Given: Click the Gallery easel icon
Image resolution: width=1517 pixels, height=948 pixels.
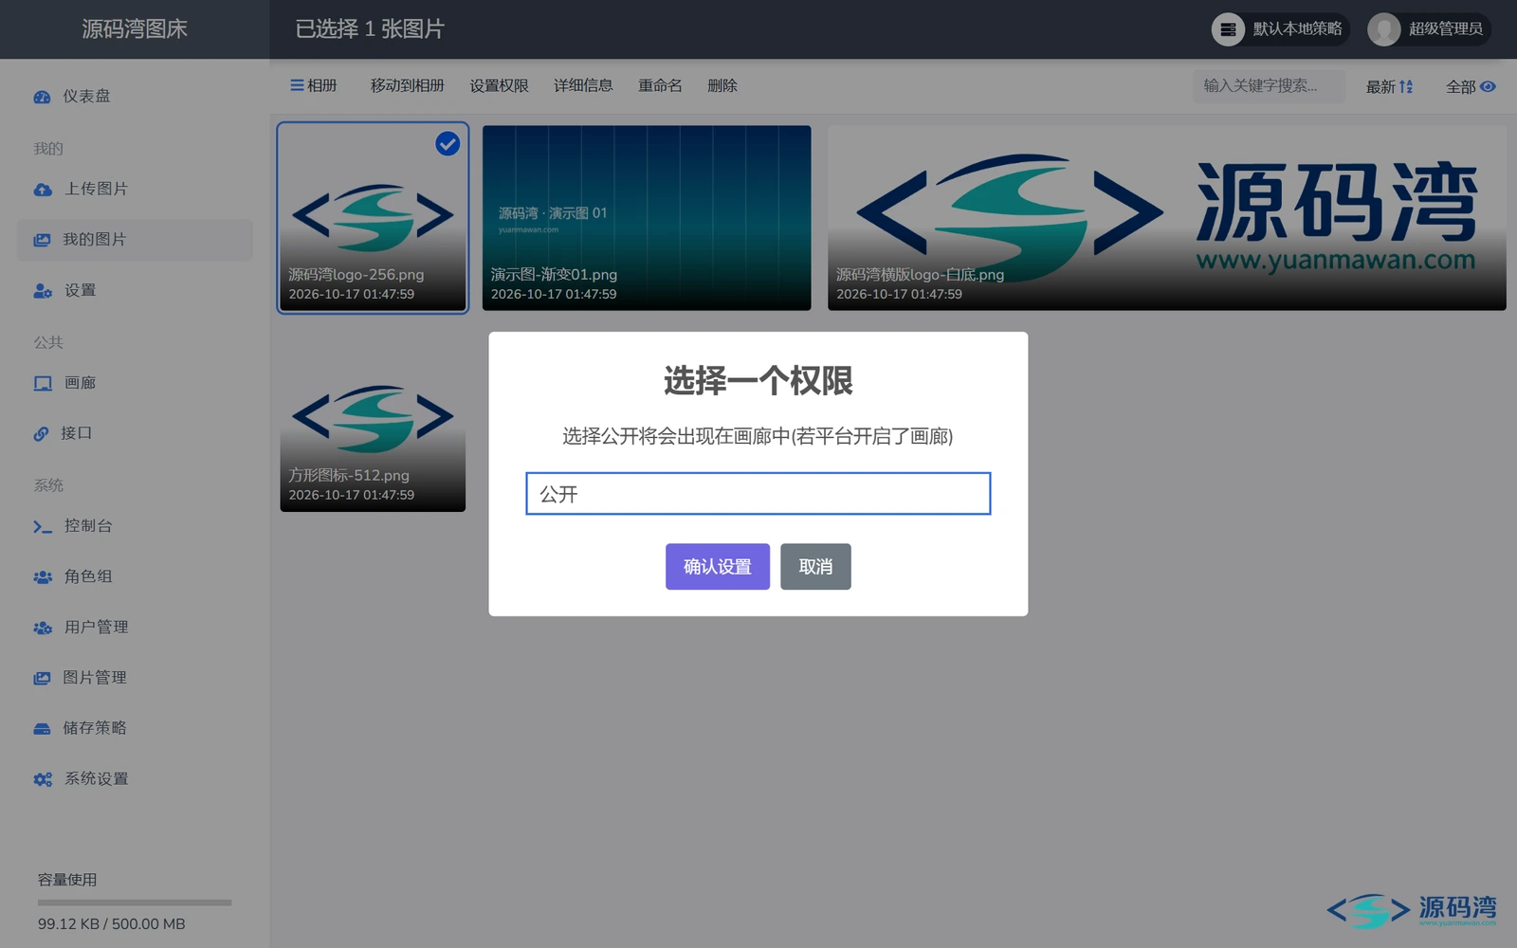Looking at the screenshot, I should pyautogui.click(x=43, y=384).
